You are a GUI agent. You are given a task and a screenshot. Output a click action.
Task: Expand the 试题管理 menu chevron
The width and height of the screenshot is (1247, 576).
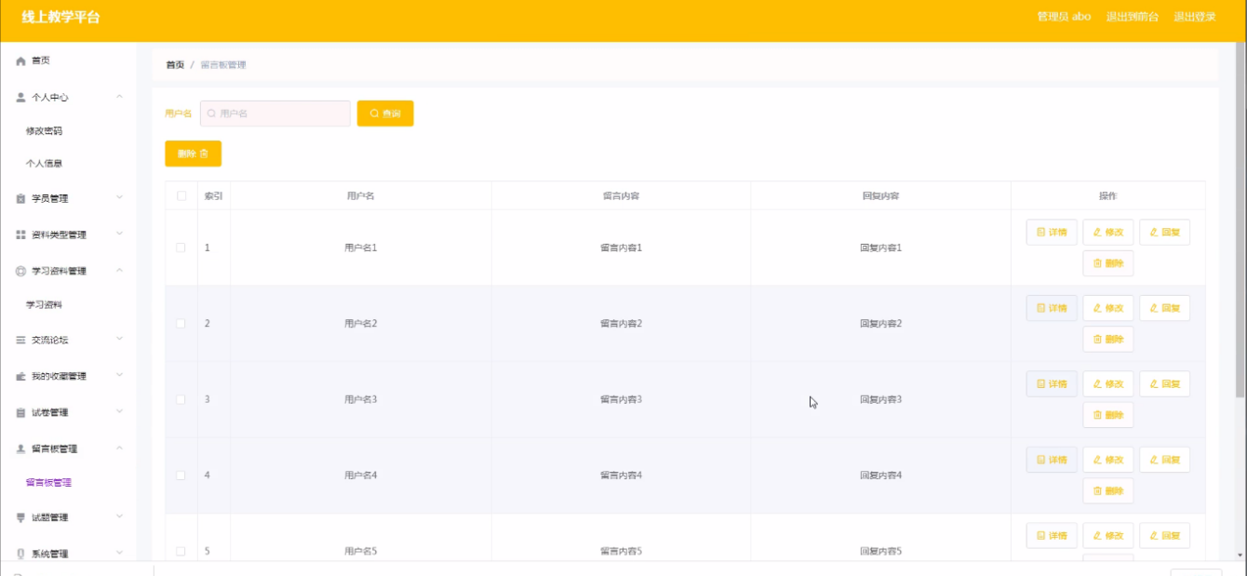click(119, 517)
